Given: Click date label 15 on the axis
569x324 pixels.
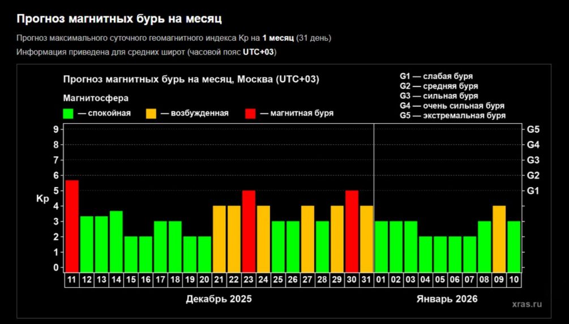Looking at the screenshot, I should (x=131, y=280).
